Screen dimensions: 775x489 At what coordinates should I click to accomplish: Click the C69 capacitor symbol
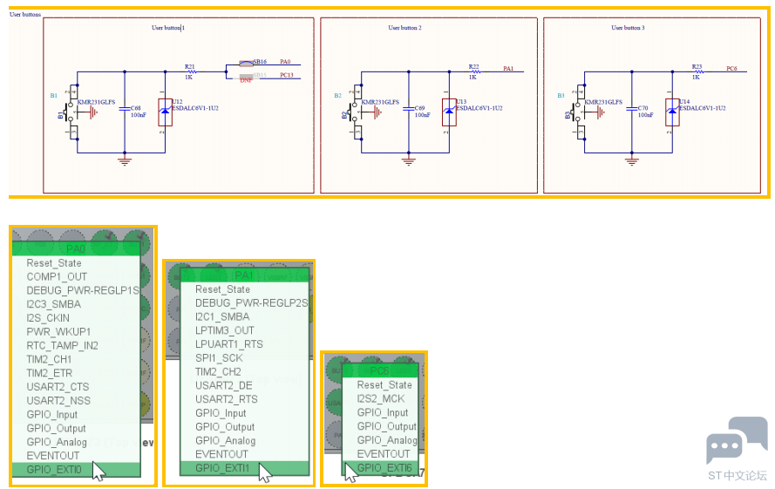tap(408, 109)
